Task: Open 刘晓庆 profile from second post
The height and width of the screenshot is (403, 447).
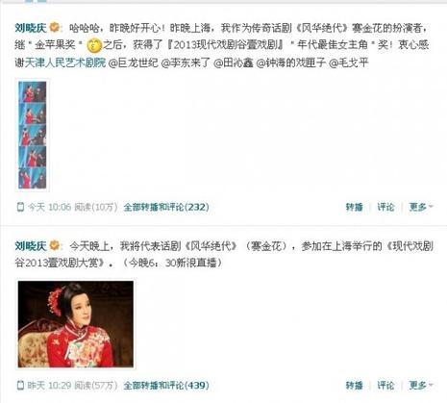Action: 31,246
